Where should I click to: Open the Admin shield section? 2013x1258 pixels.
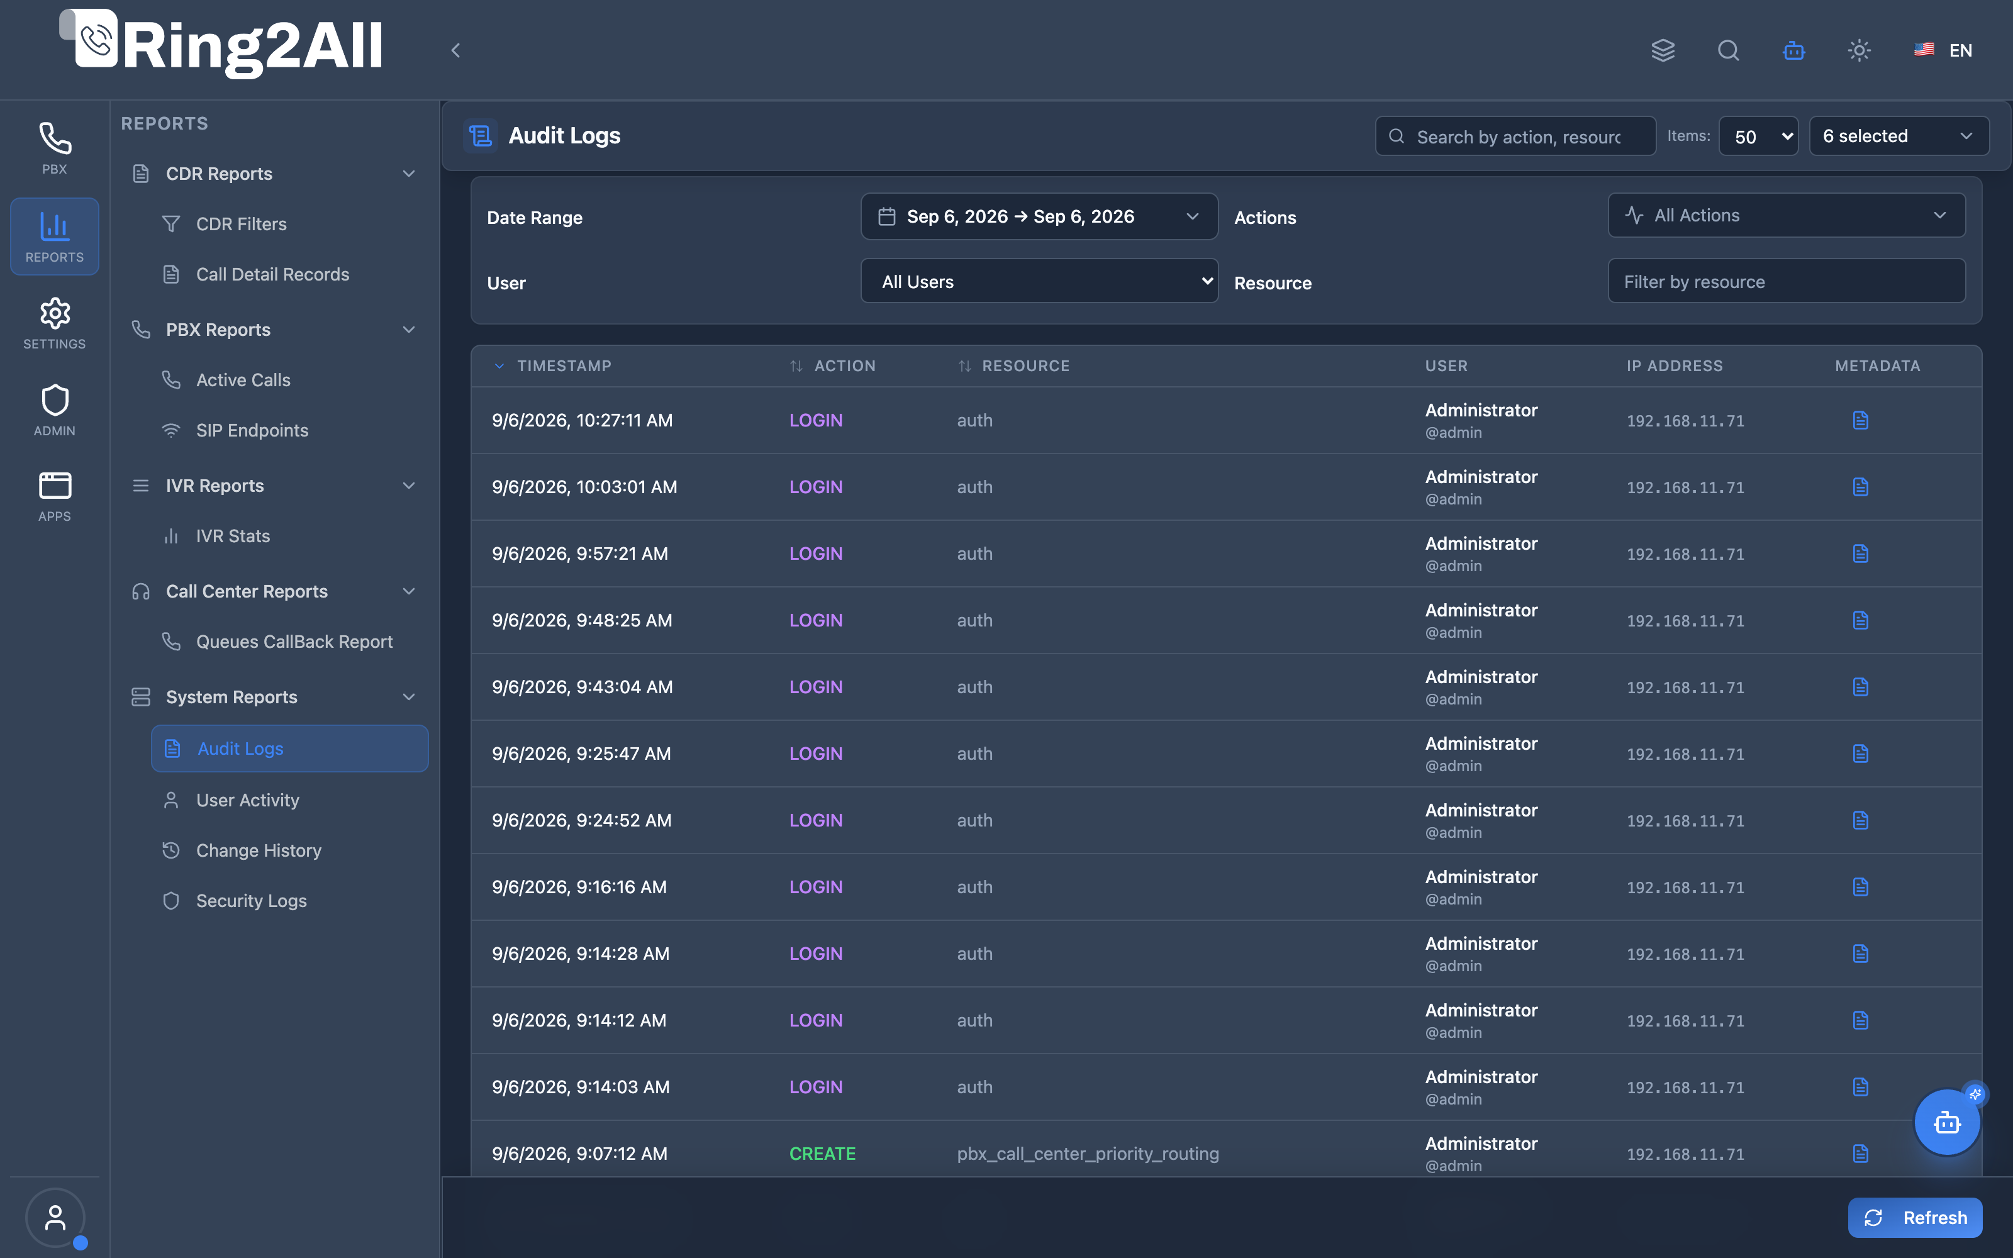pyautogui.click(x=55, y=410)
